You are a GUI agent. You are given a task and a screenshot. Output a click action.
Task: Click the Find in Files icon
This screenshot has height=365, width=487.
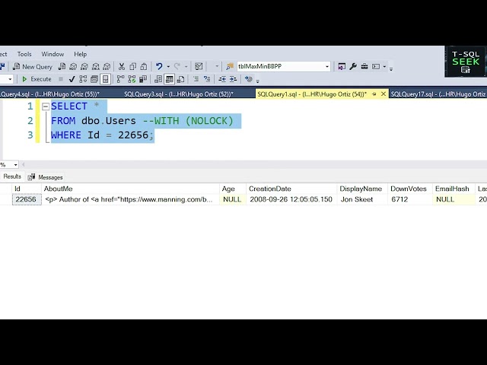(x=230, y=66)
